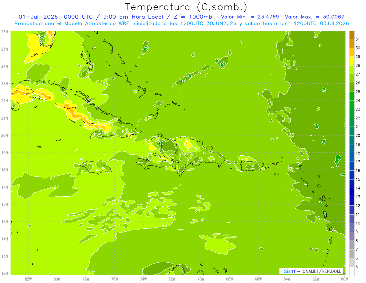Click the "Valor Max. = 30.0067" value

click(315, 17)
